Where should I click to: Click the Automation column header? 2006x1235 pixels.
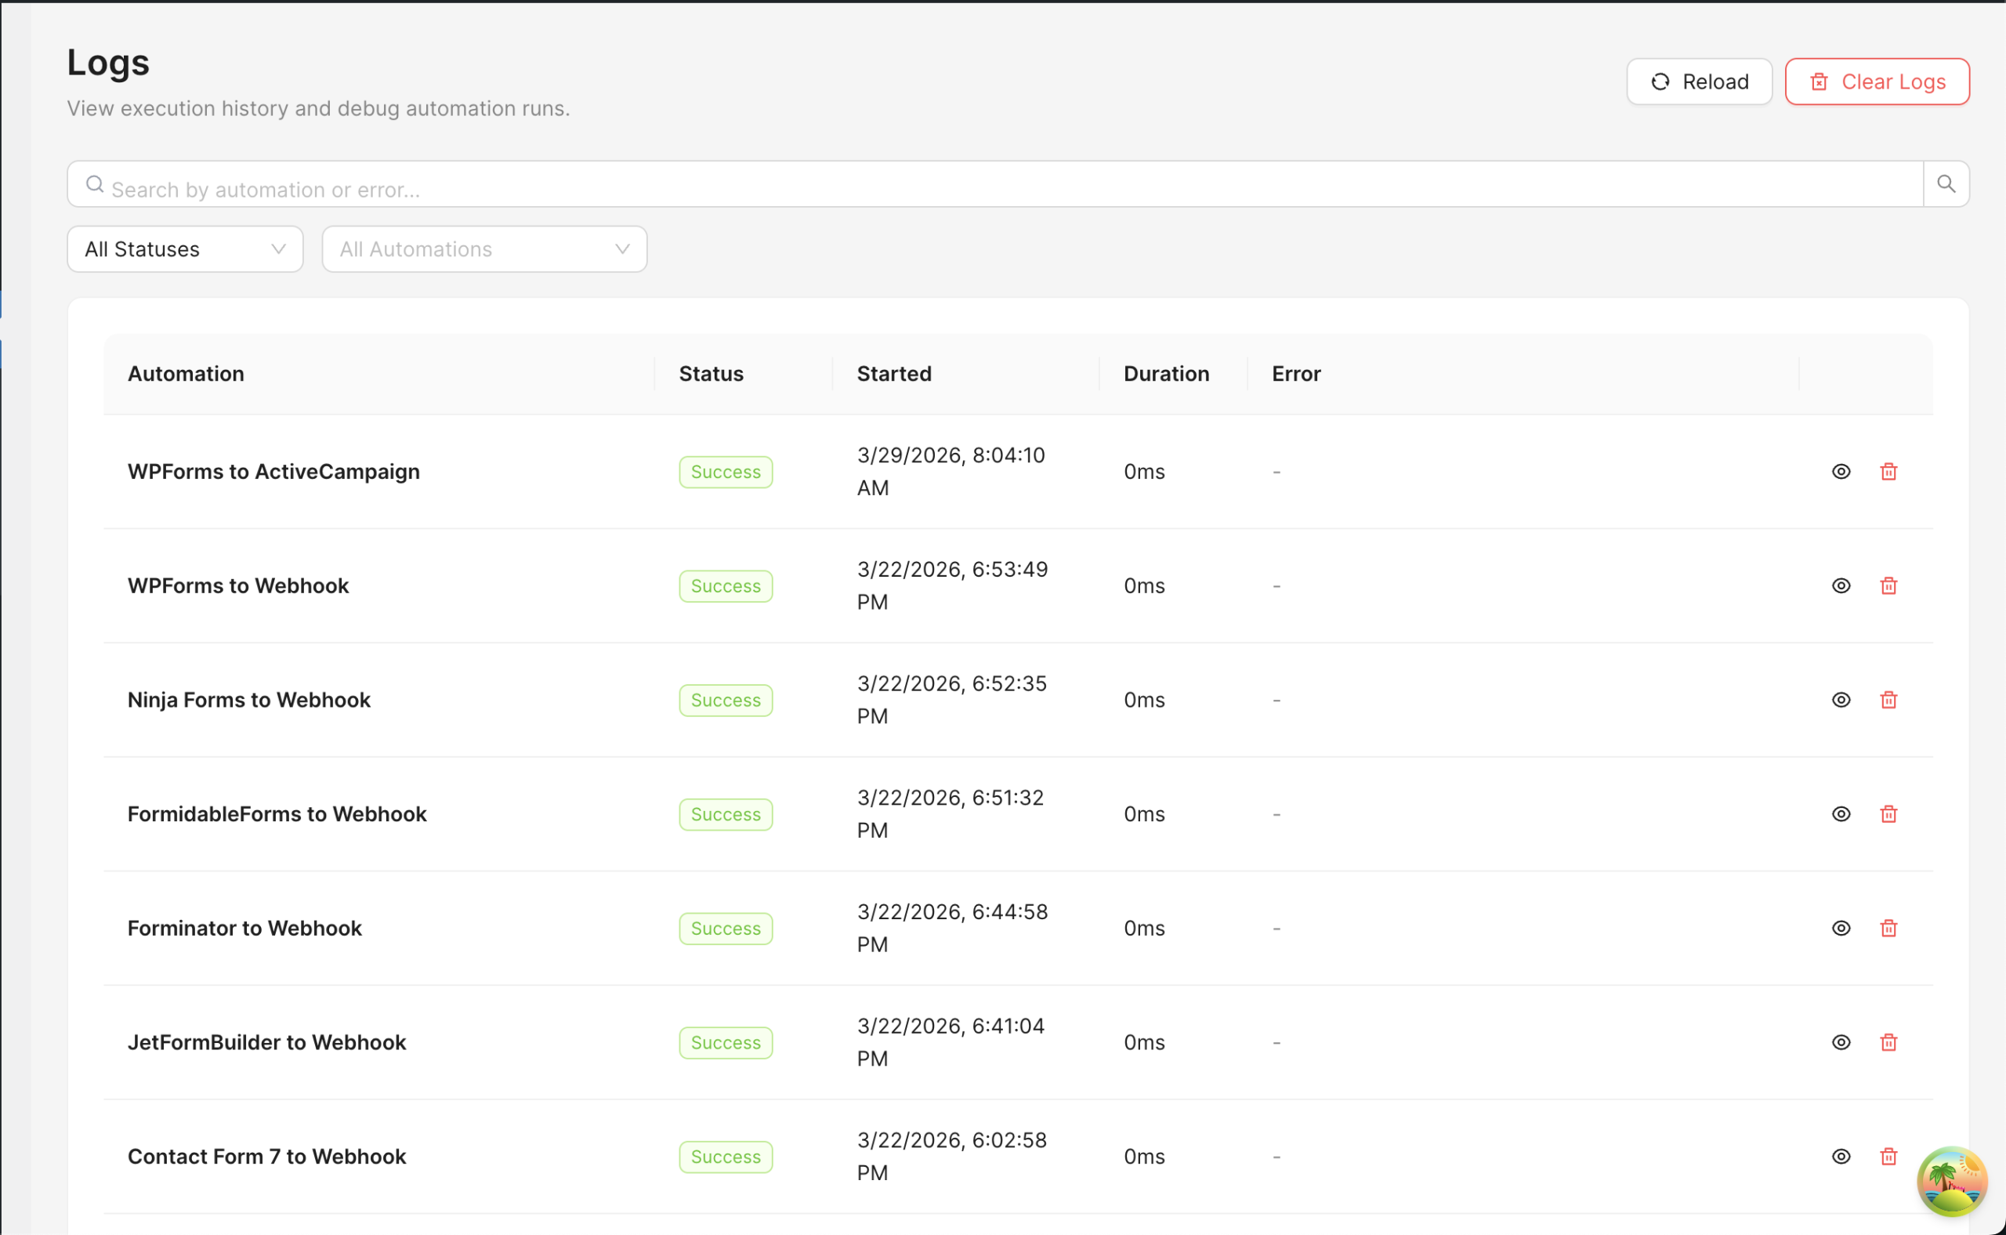click(186, 373)
